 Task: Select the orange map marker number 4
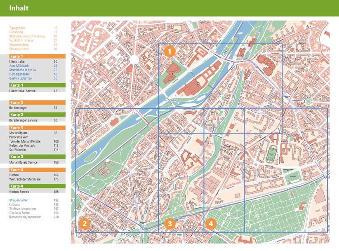point(211,224)
